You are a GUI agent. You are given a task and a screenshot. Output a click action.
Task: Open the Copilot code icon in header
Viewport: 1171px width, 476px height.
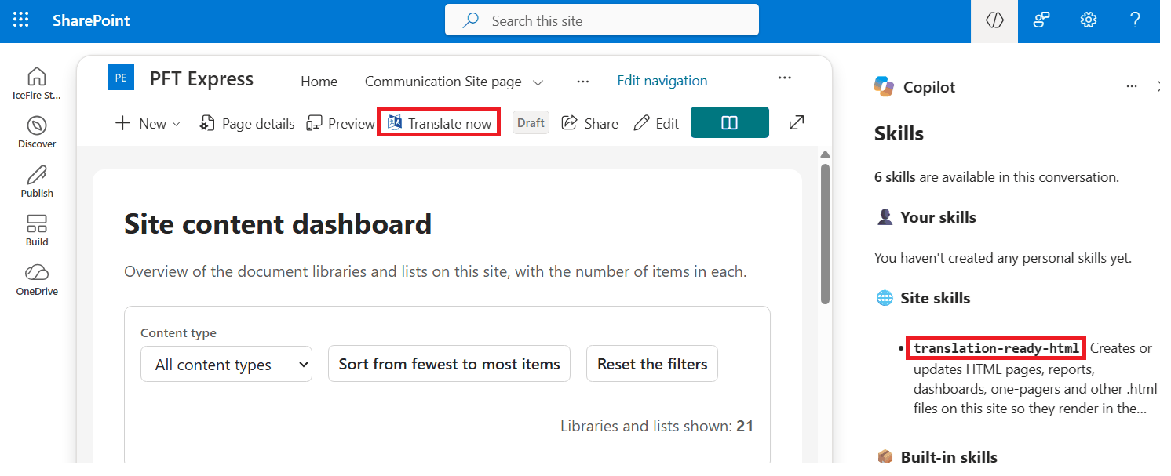click(994, 20)
